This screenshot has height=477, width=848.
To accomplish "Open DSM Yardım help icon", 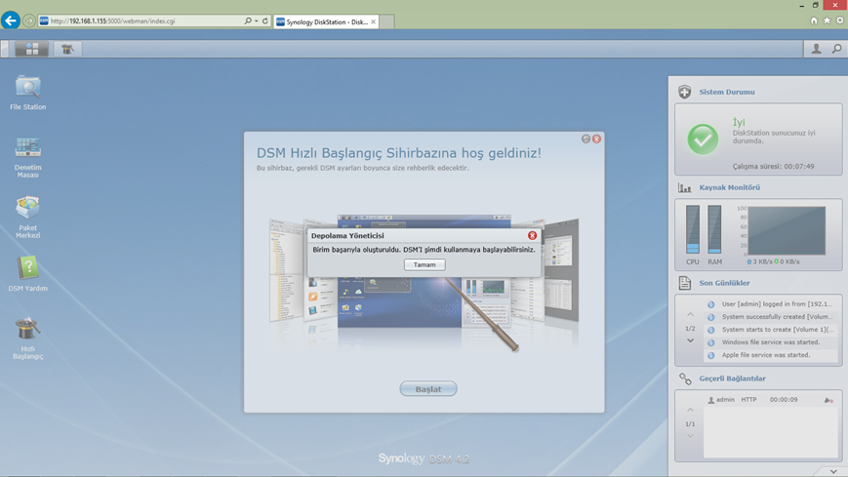I will click(x=27, y=274).
